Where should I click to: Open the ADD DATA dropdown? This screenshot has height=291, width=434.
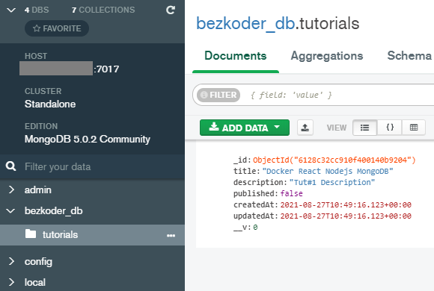click(245, 128)
